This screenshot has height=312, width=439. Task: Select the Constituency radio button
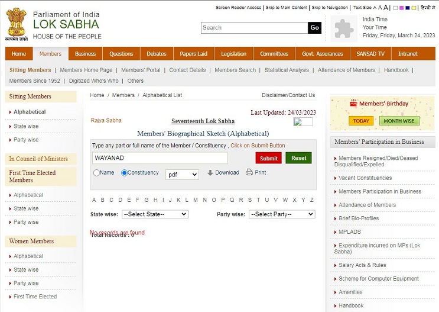tap(124, 173)
